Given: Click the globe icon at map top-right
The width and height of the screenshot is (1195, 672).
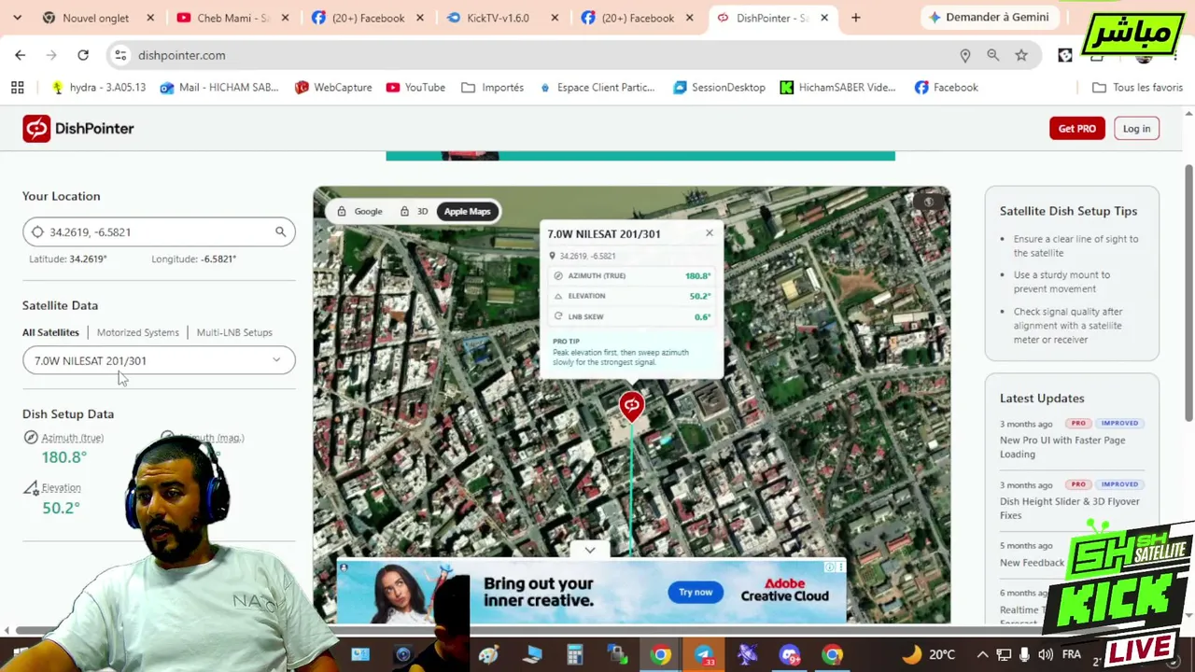Looking at the screenshot, I should (928, 202).
